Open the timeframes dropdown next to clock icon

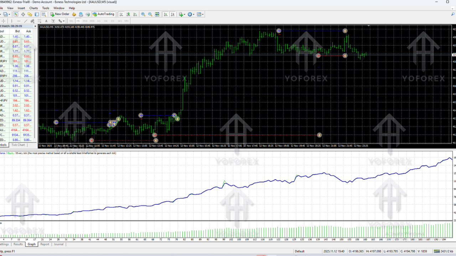[193, 14]
